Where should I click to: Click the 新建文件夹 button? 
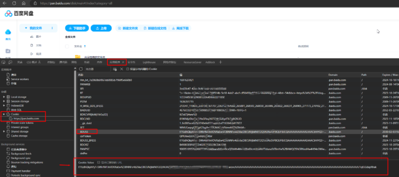coord(128,28)
